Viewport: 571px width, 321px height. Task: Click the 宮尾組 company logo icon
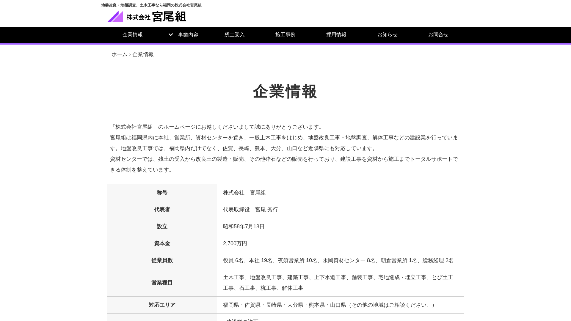click(115, 17)
